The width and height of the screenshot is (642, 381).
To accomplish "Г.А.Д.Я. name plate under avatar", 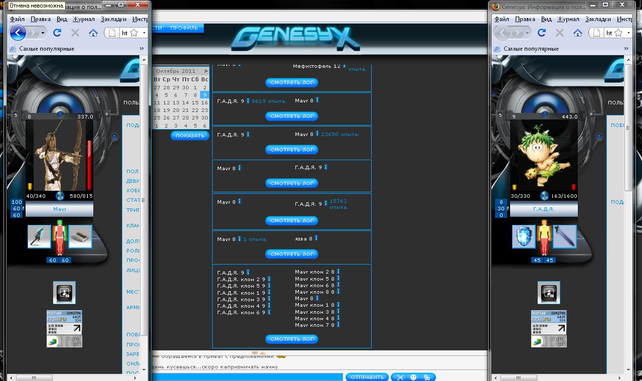I will [544, 209].
